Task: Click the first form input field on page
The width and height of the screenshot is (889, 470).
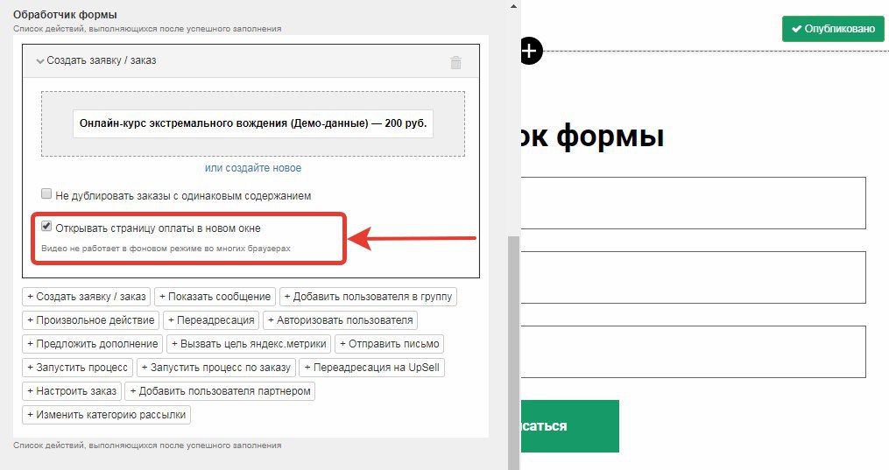Action: point(693,203)
